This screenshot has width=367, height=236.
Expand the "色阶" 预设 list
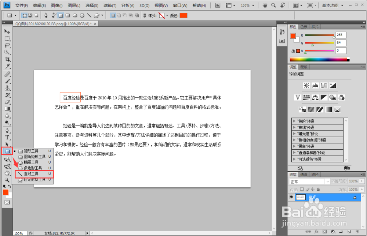(294, 121)
